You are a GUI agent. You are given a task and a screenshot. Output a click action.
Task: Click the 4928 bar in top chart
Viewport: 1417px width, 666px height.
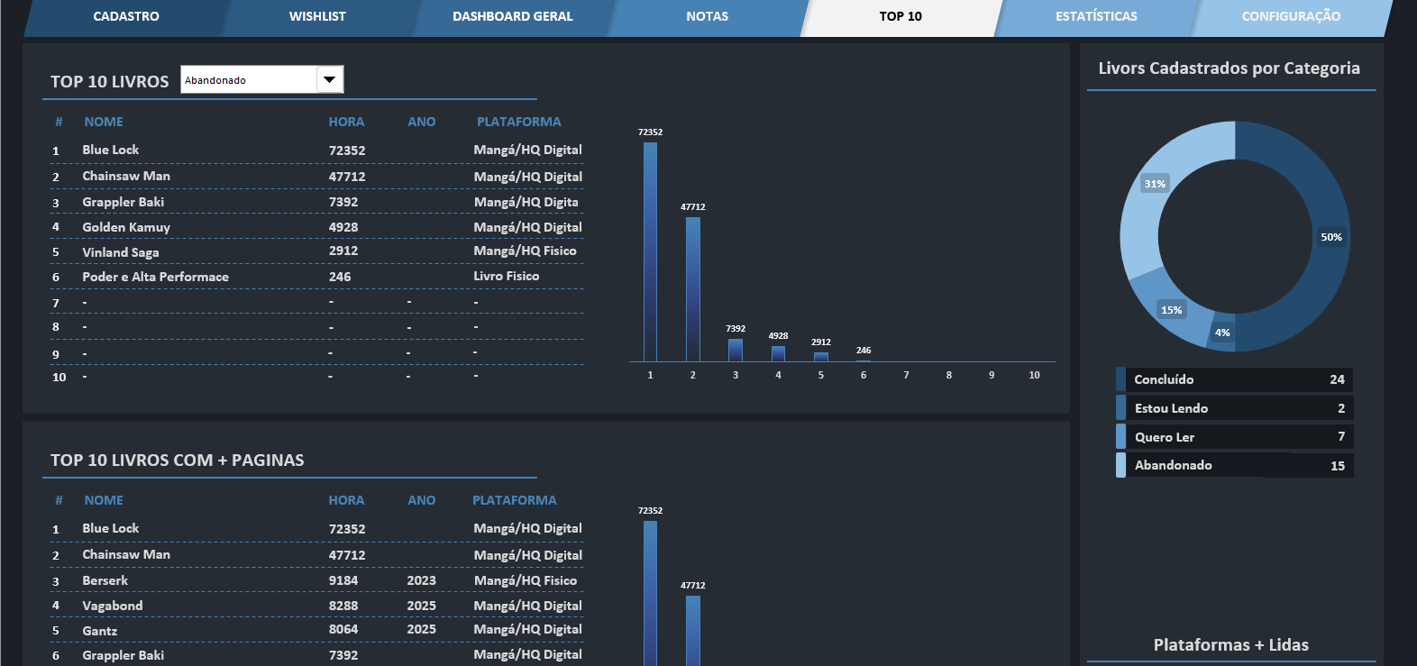point(778,353)
